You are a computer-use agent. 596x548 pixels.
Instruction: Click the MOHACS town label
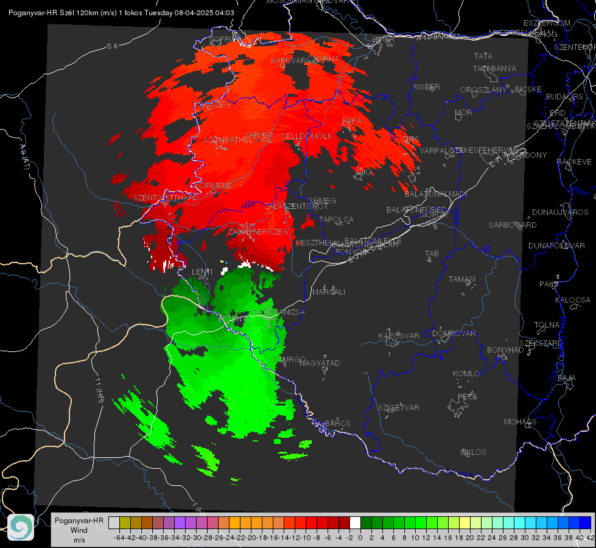pyautogui.click(x=521, y=422)
